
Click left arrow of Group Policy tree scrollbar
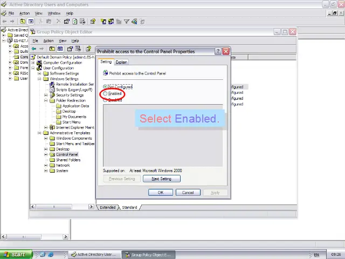pos(33,207)
